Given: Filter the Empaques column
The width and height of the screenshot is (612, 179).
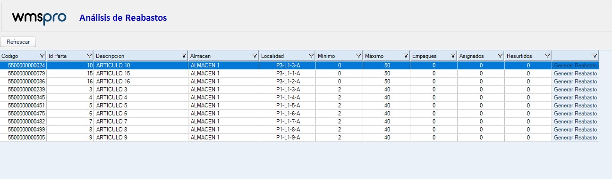Looking at the screenshot, I should coord(453,56).
